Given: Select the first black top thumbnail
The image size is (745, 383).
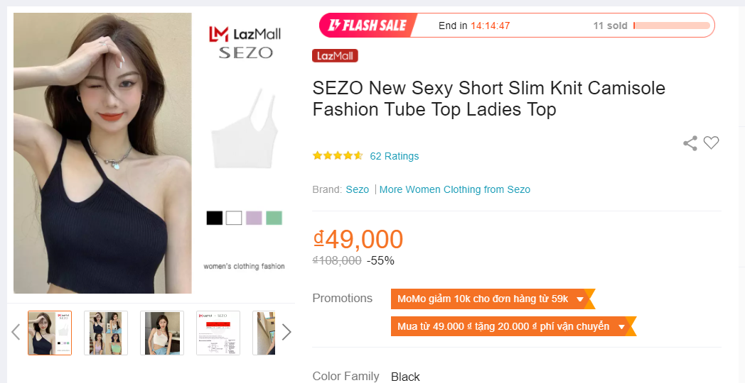Looking at the screenshot, I should point(50,333).
